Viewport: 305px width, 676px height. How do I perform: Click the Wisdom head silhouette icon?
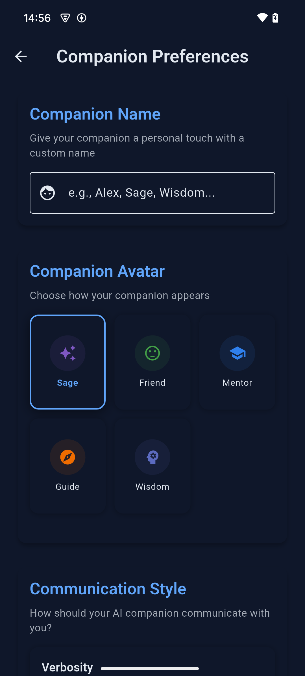click(x=152, y=457)
